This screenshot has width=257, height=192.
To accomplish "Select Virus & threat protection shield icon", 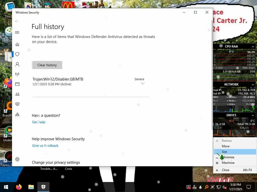I will (x=17, y=54).
